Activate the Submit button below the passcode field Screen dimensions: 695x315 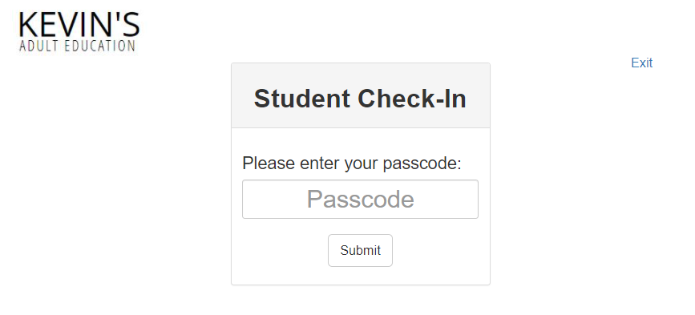point(360,250)
